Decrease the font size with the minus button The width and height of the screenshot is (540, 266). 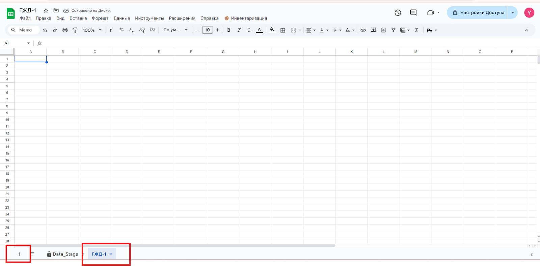[x=197, y=30]
